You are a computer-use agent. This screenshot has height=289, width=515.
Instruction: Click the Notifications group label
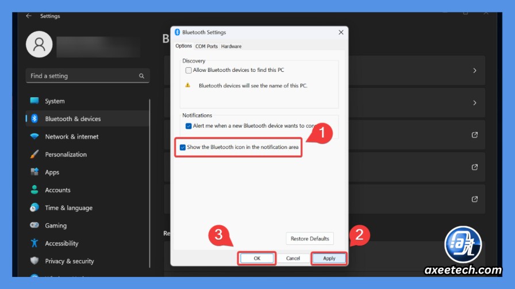197,115
